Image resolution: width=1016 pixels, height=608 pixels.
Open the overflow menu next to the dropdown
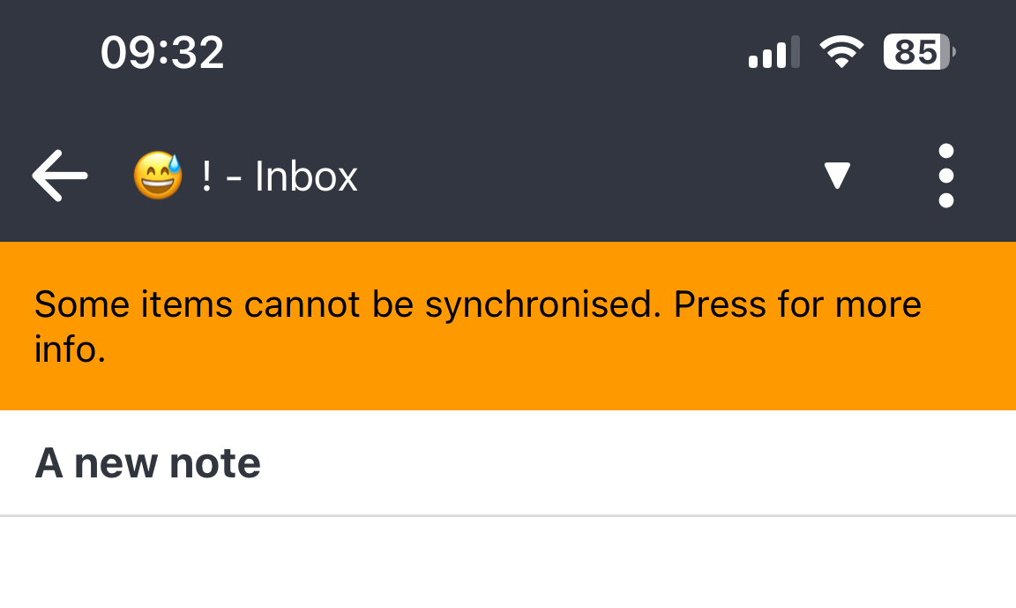[945, 176]
